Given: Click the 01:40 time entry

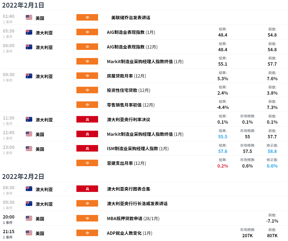Looking at the screenshot, I should point(9,16).
